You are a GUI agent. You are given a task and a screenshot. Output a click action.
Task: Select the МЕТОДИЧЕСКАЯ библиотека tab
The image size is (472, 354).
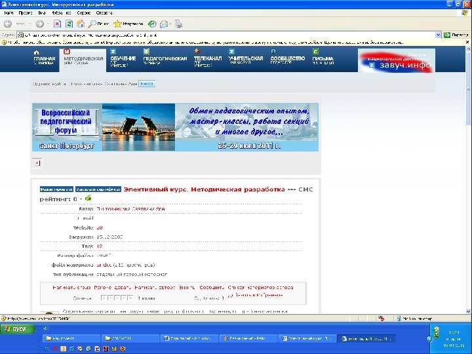[x=83, y=60]
